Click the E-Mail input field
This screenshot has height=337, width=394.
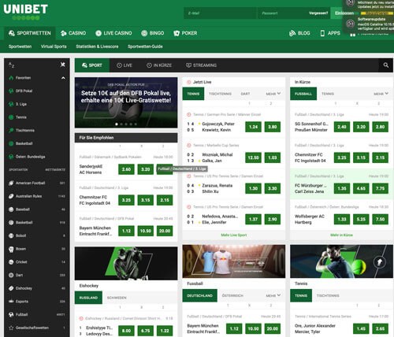coord(220,13)
